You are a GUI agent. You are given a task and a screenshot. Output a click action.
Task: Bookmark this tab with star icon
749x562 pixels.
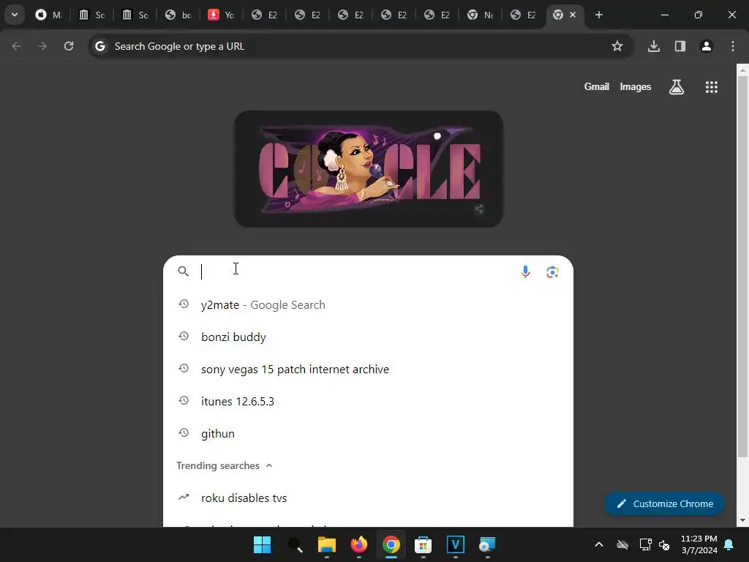tap(617, 46)
